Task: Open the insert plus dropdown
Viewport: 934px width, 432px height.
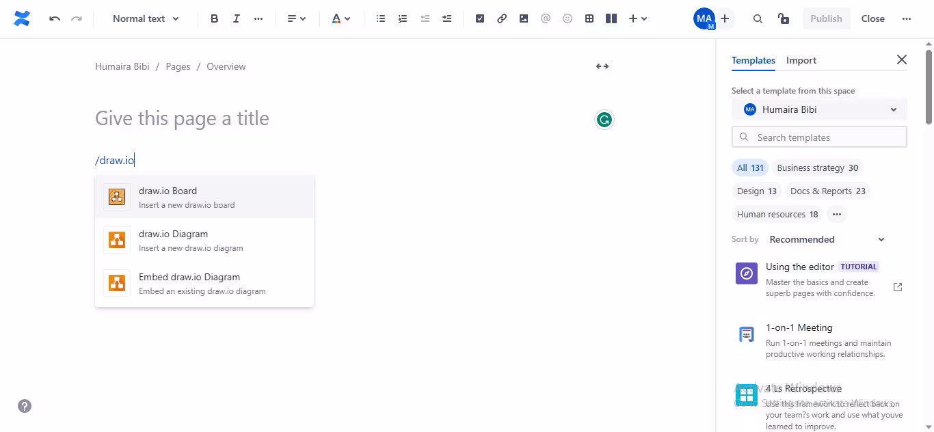Action: (637, 19)
